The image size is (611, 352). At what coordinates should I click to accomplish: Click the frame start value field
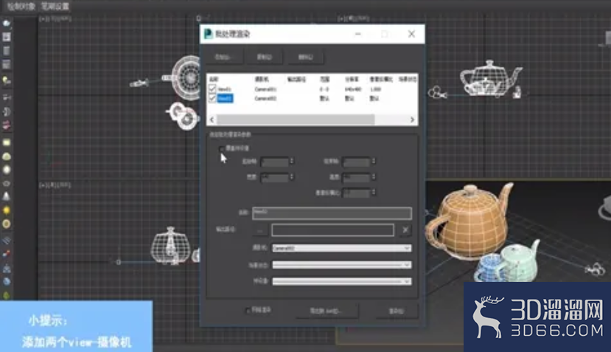pyautogui.click(x=275, y=161)
